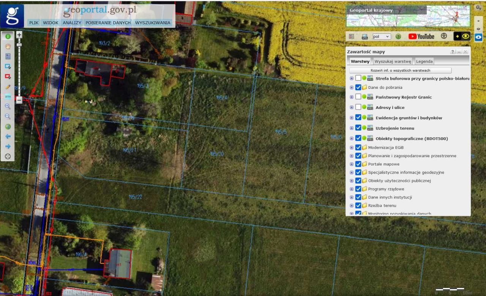Open the POBIERANIE DANYCH menu
The width and height of the screenshot is (486, 296).
[108, 23]
